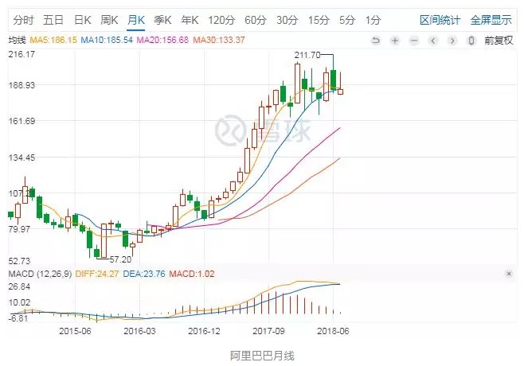Click the 216.17 price axis label
Screen dimensions: 524x366
click(22, 54)
